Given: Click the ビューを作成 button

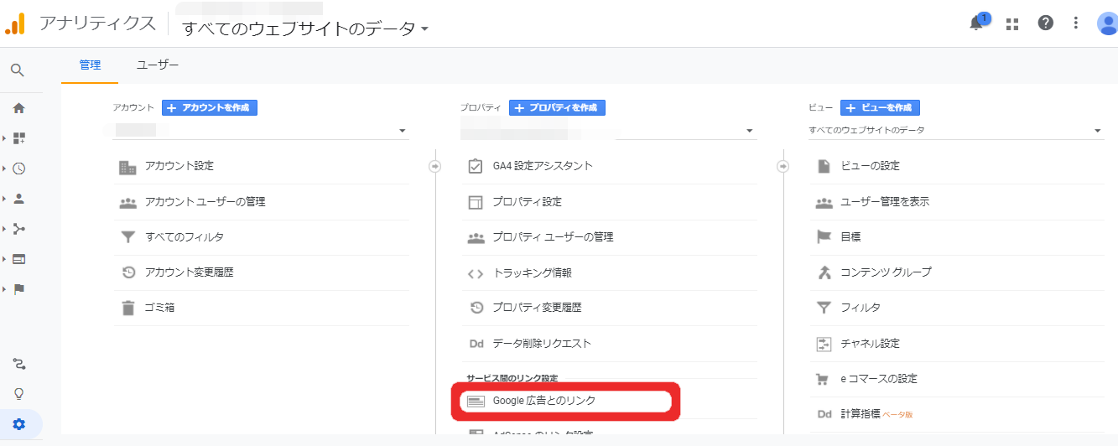Looking at the screenshot, I should click(x=880, y=108).
